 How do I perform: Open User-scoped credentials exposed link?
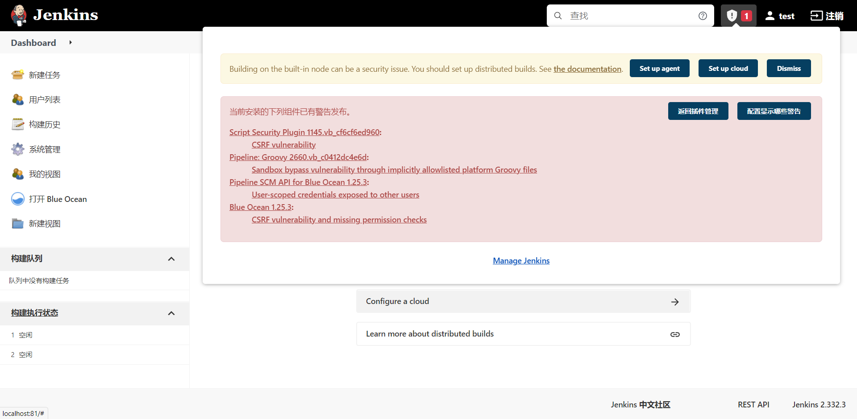pyautogui.click(x=335, y=195)
